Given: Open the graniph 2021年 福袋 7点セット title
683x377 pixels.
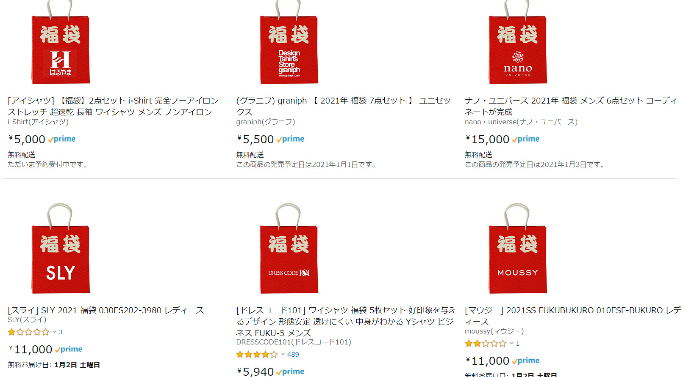Looking at the screenshot, I should [343, 106].
